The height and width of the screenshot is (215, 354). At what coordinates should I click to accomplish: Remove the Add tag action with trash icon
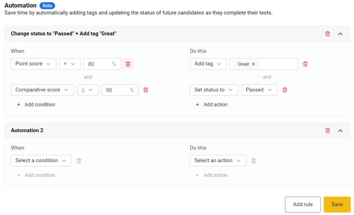[x=305, y=64]
